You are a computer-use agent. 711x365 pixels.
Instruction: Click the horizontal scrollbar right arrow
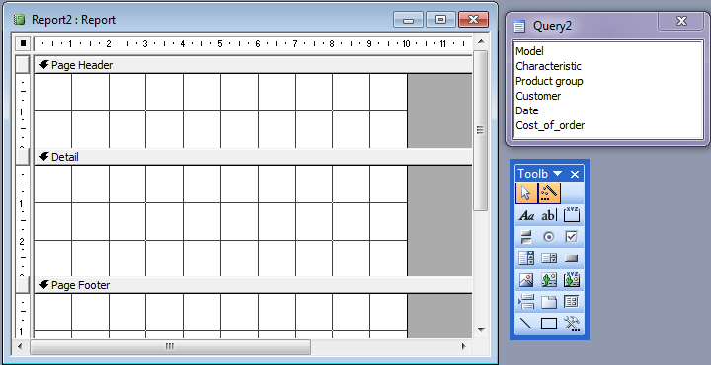coord(464,347)
